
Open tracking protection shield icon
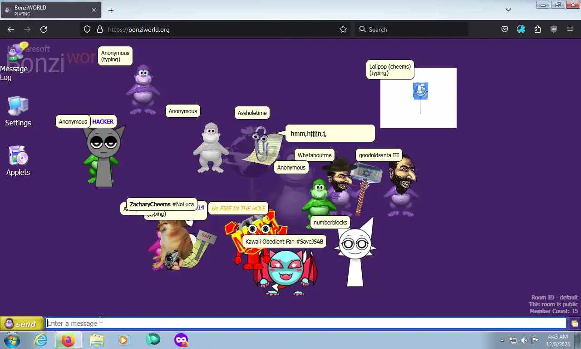coord(87,29)
